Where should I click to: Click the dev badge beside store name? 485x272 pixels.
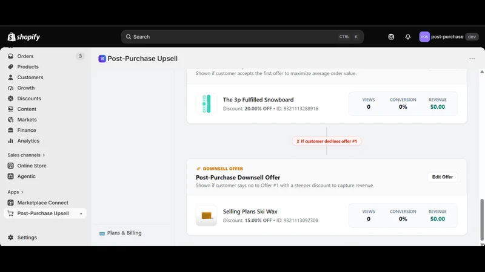472,37
